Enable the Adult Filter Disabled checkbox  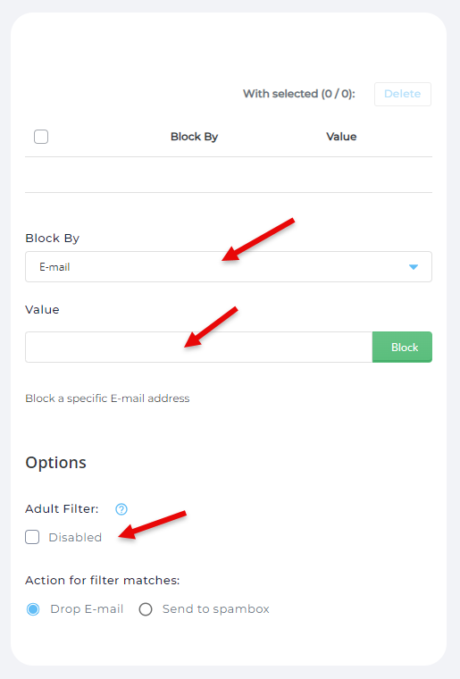click(x=32, y=537)
